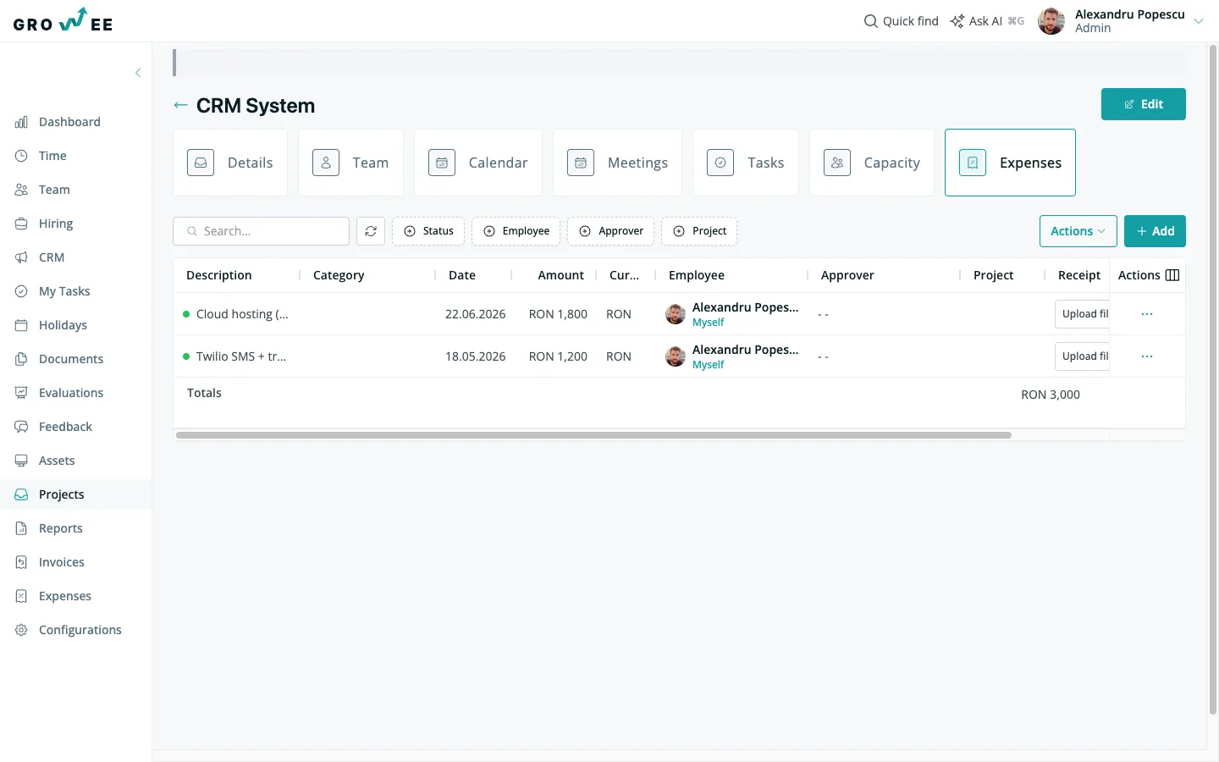Add a Project filter
This screenshot has height=762, width=1219.
click(699, 231)
